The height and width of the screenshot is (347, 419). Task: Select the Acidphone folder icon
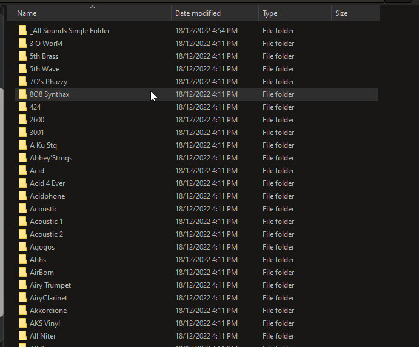[22, 196]
